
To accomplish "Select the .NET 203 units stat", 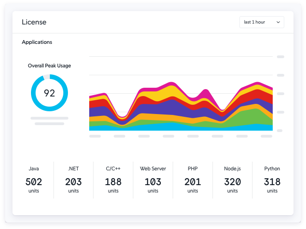I will pos(73,180).
